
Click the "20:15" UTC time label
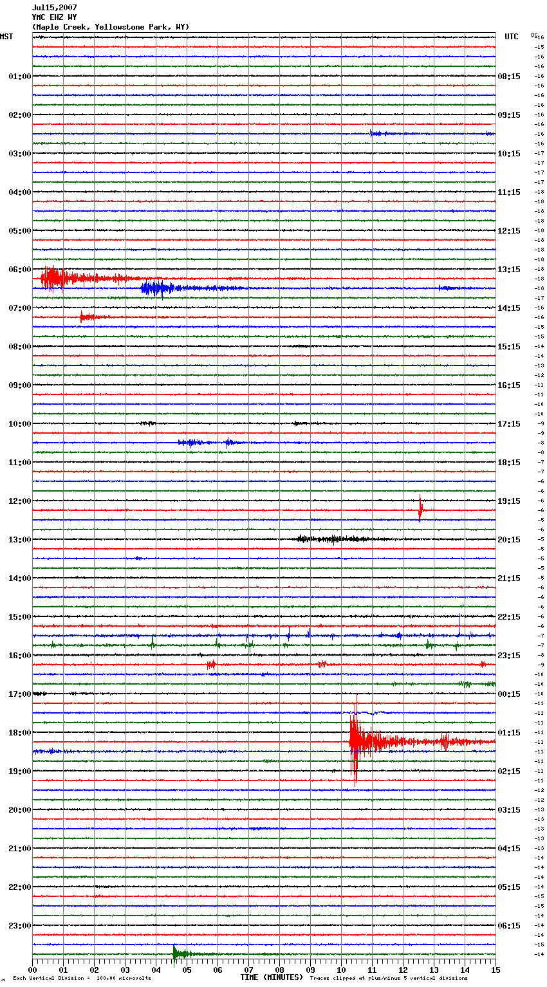[509, 540]
